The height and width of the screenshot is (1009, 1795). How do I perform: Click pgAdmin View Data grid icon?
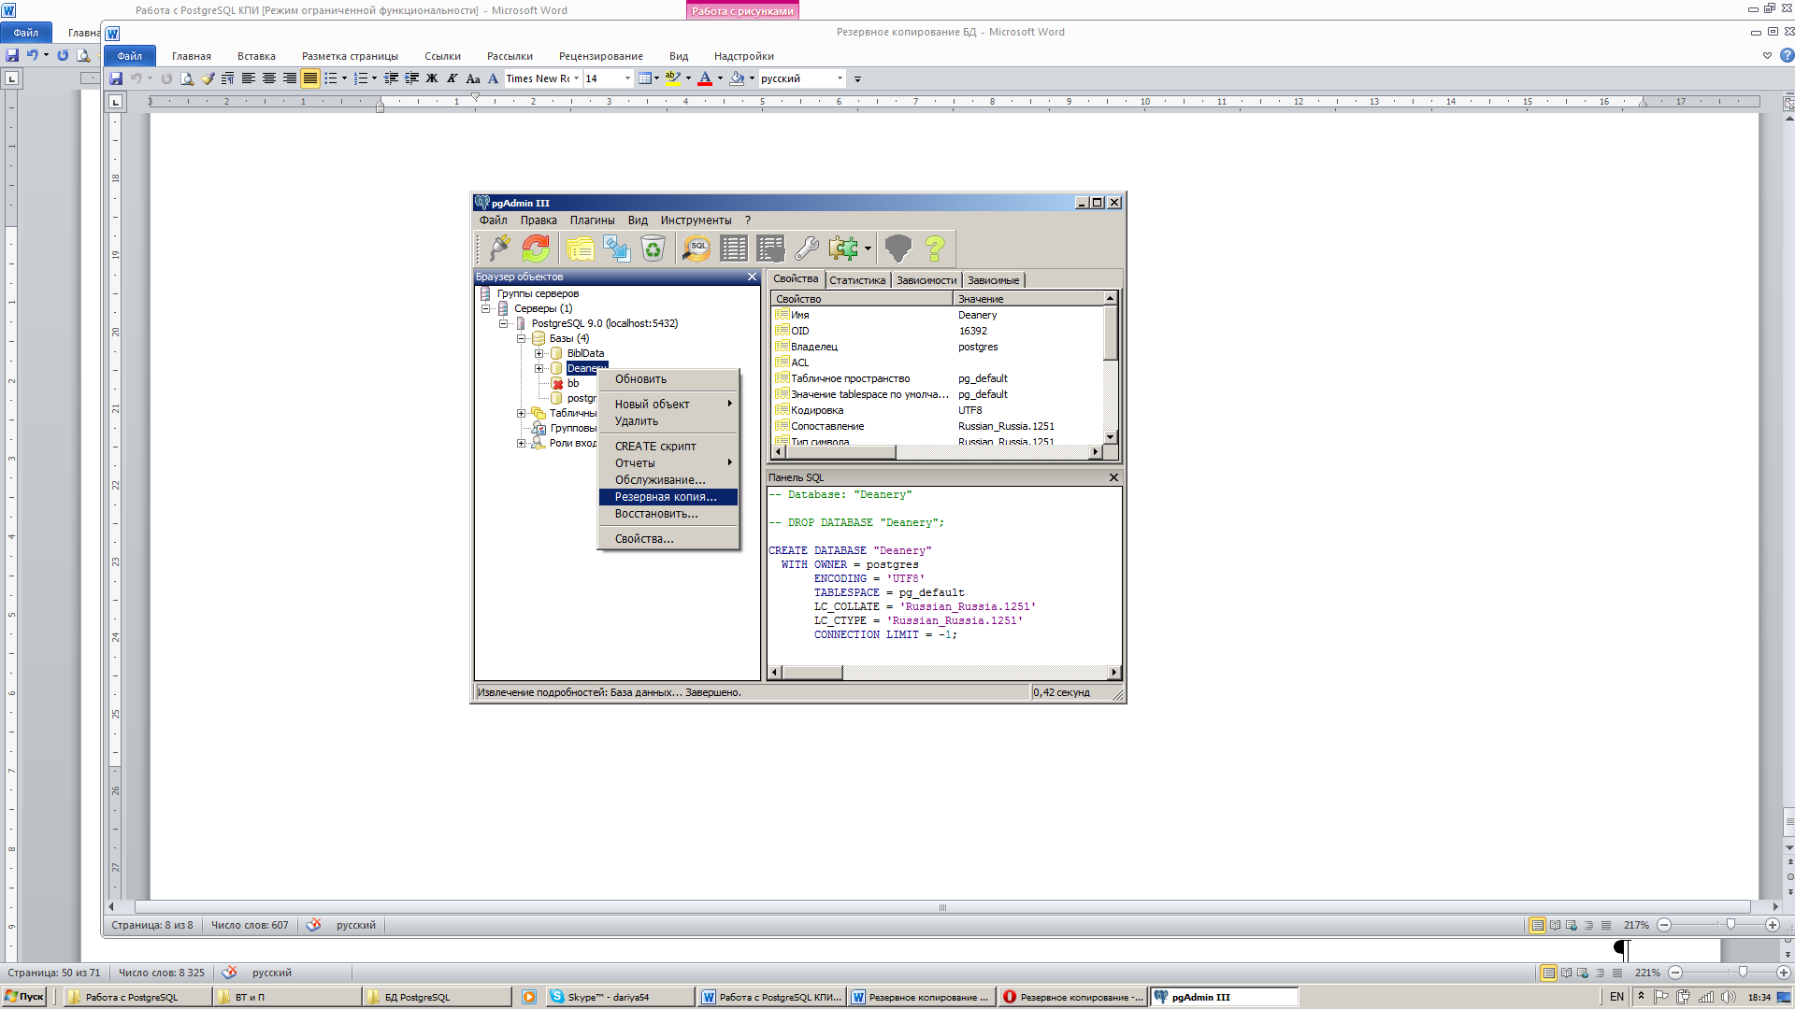[x=734, y=248]
